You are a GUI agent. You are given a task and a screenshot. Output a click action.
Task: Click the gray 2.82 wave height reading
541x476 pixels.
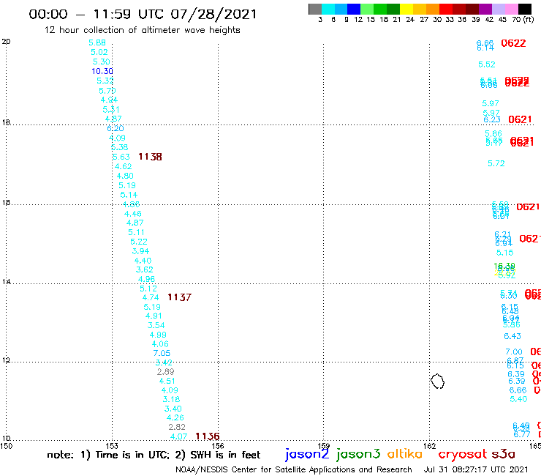177,427
